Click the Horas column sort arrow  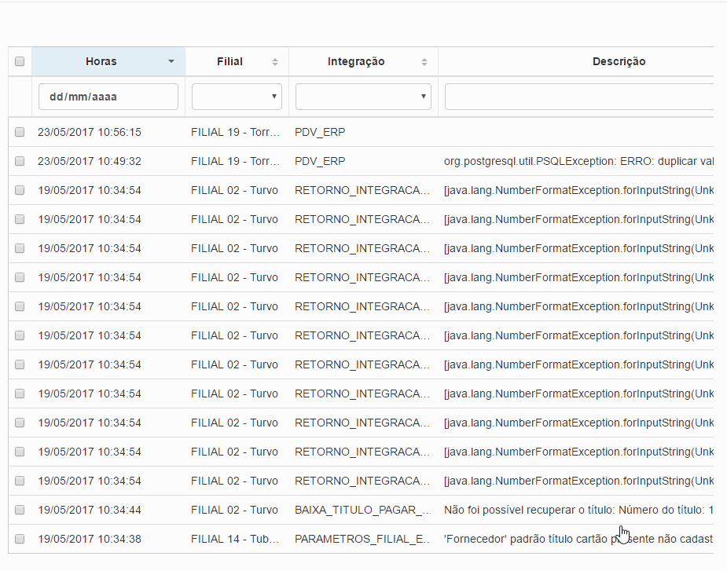171,61
